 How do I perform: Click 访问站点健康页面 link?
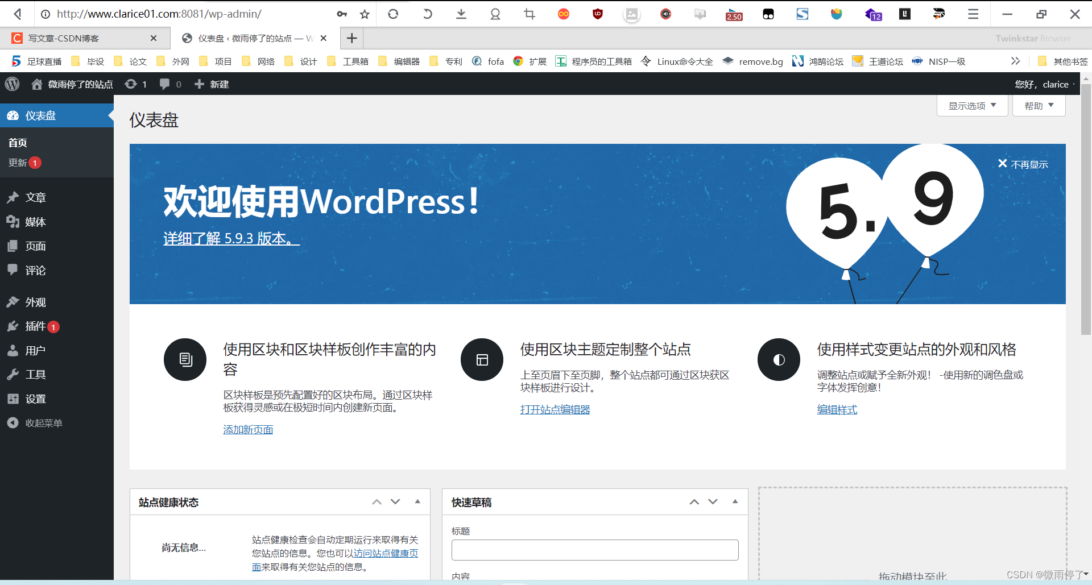click(386, 553)
